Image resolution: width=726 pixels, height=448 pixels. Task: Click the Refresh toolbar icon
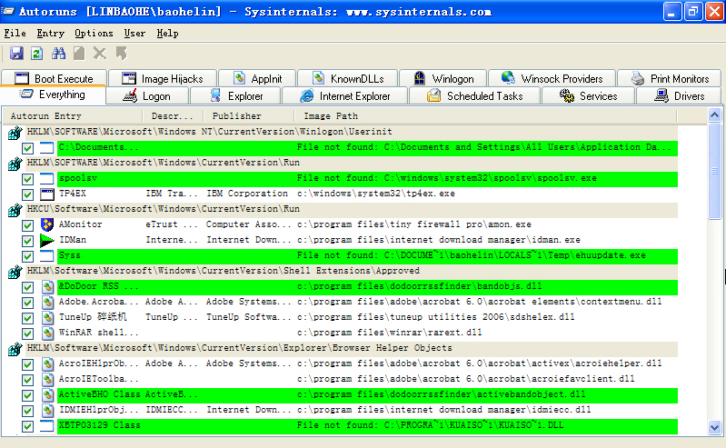point(37,54)
